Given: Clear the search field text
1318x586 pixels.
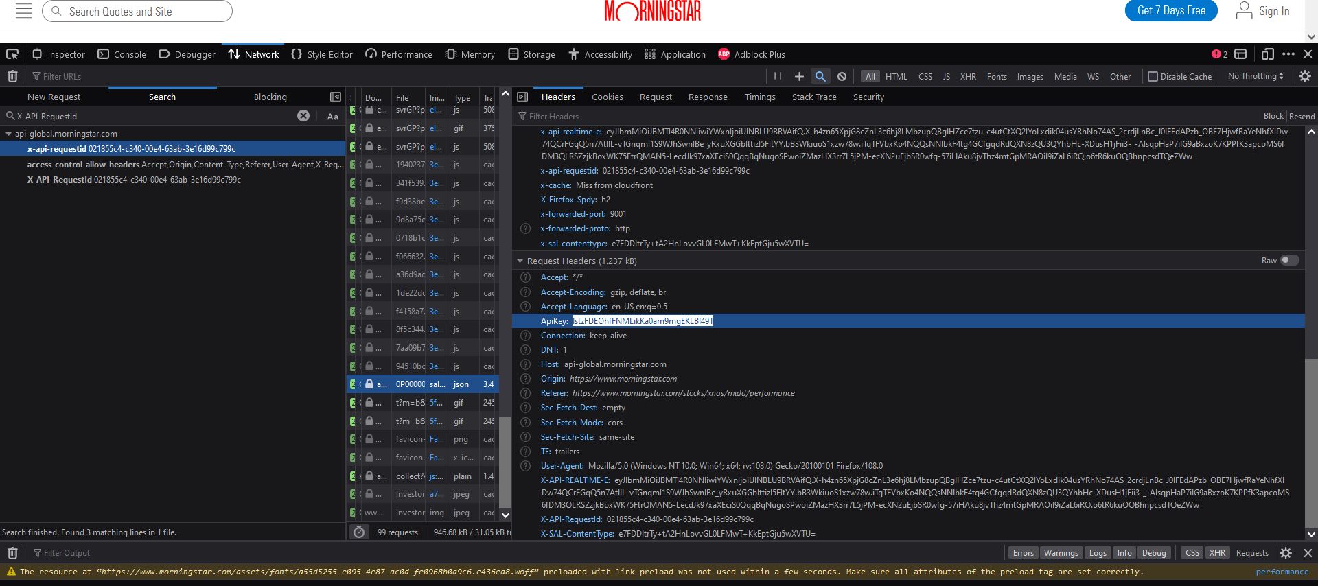Looking at the screenshot, I should click(x=303, y=116).
